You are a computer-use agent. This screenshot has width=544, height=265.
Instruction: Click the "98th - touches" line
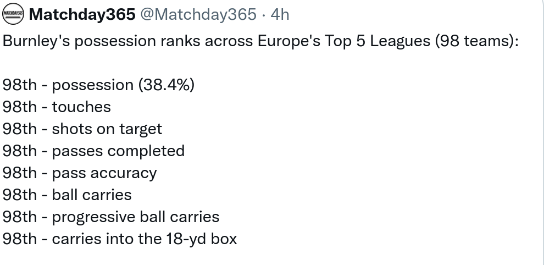(57, 107)
